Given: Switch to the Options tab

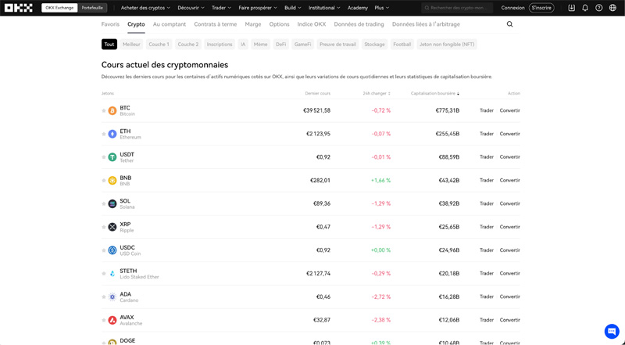Looking at the screenshot, I should click(279, 24).
